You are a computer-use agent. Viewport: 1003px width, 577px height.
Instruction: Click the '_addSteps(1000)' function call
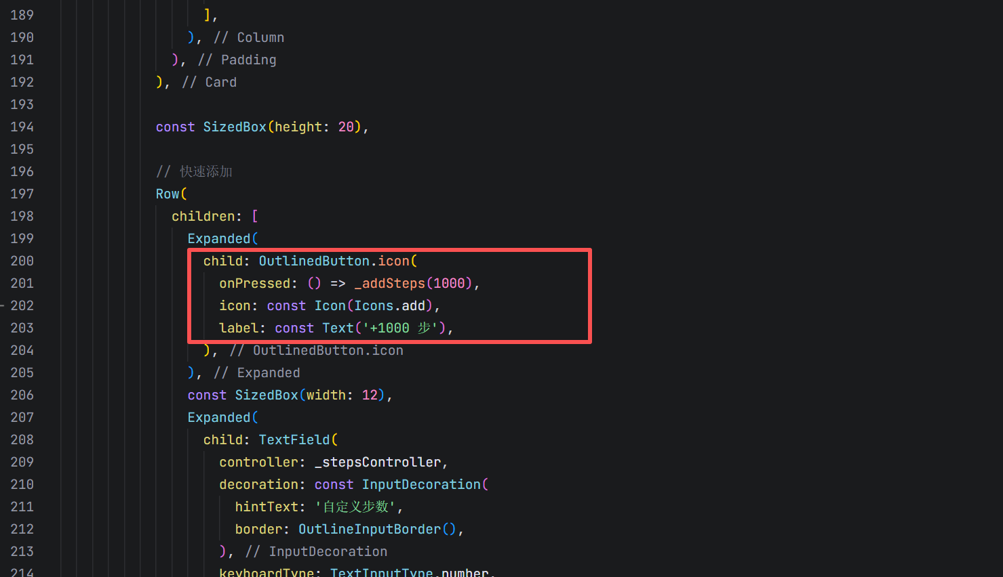414,283
